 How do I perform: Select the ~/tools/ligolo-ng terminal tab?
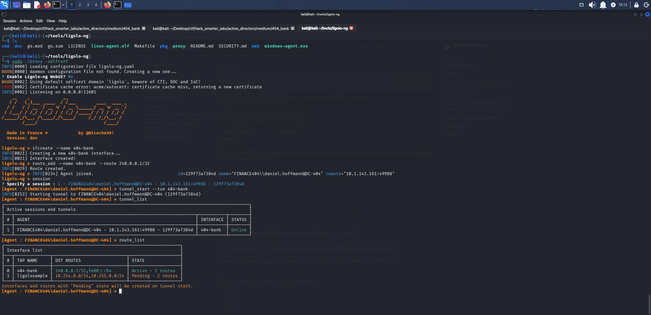324,28
